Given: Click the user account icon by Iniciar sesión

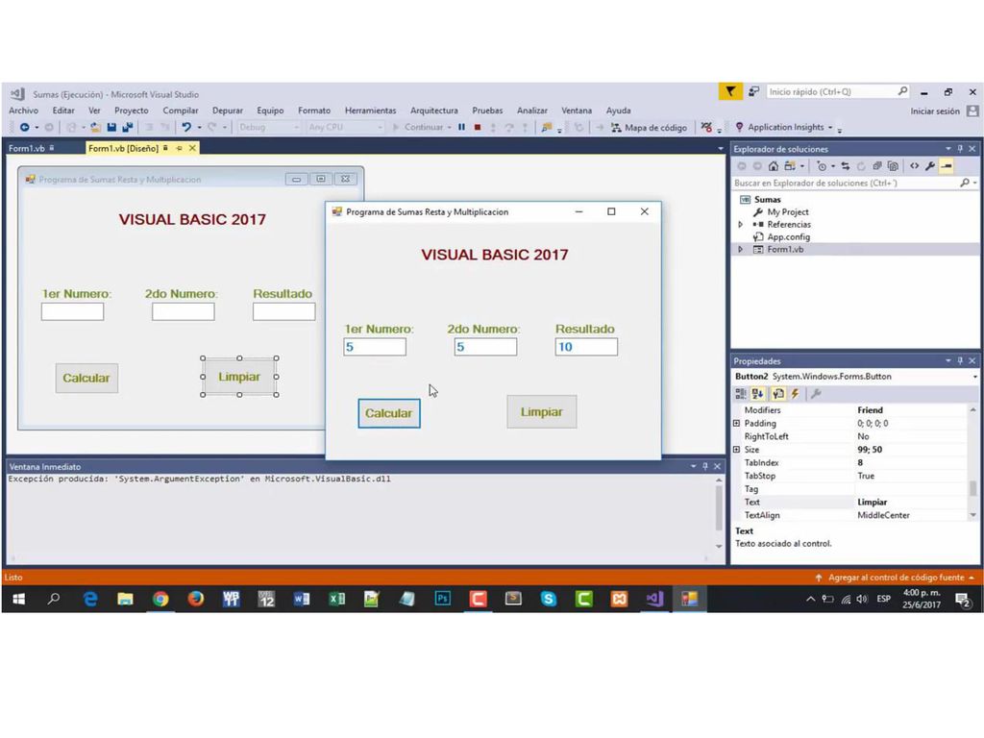Looking at the screenshot, I should coord(972,111).
